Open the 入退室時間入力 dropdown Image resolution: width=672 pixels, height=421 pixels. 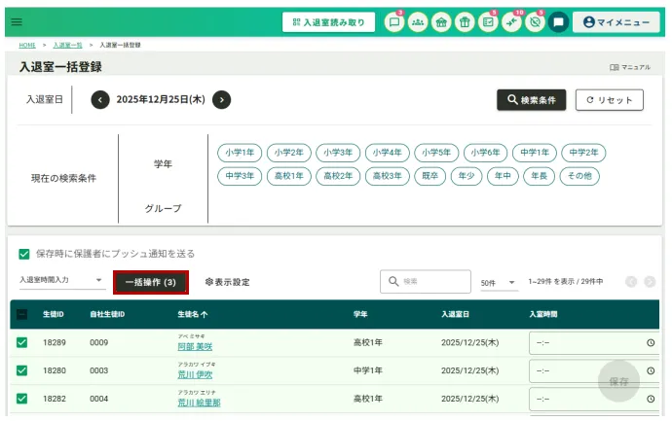point(61,281)
